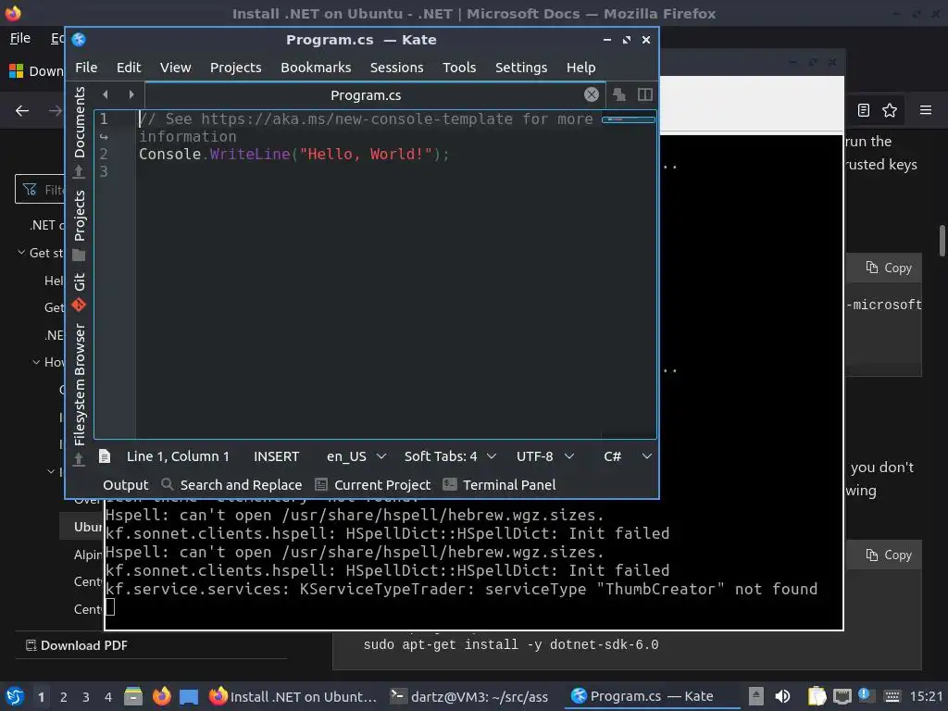Click line number 2 in the editor gutter
Screen dimensions: 948x711
click(x=104, y=154)
